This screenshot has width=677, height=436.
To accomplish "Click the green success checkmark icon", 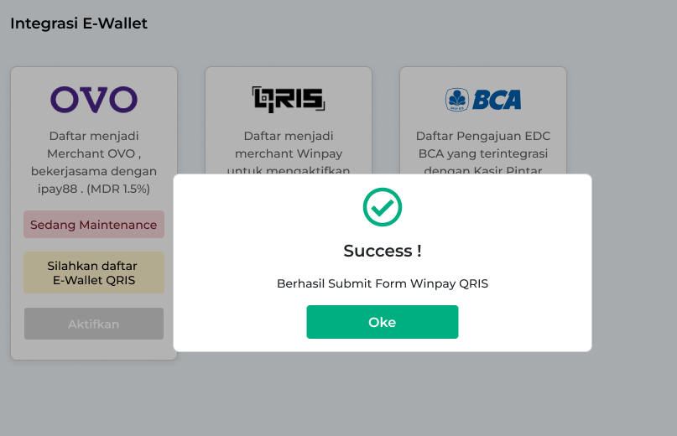I will (x=382, y=207).
